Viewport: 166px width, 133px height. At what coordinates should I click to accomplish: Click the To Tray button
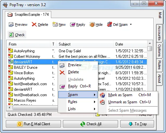click(x=137, y=124)
